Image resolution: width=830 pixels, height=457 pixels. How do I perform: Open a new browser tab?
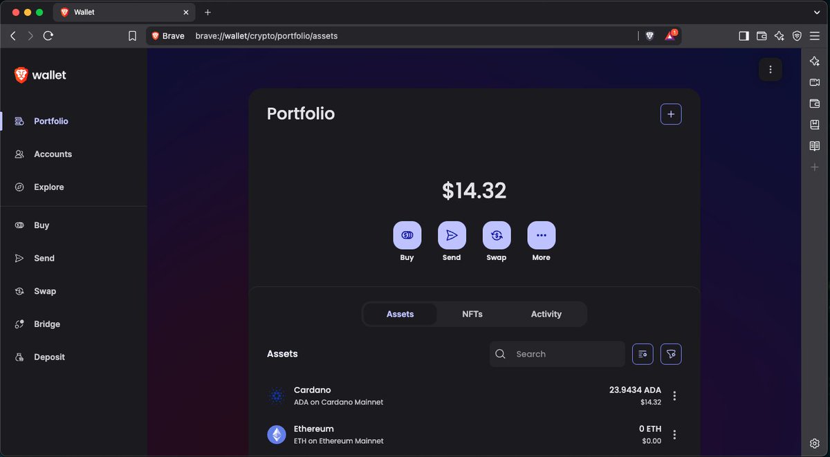click(x=207, y=12)
